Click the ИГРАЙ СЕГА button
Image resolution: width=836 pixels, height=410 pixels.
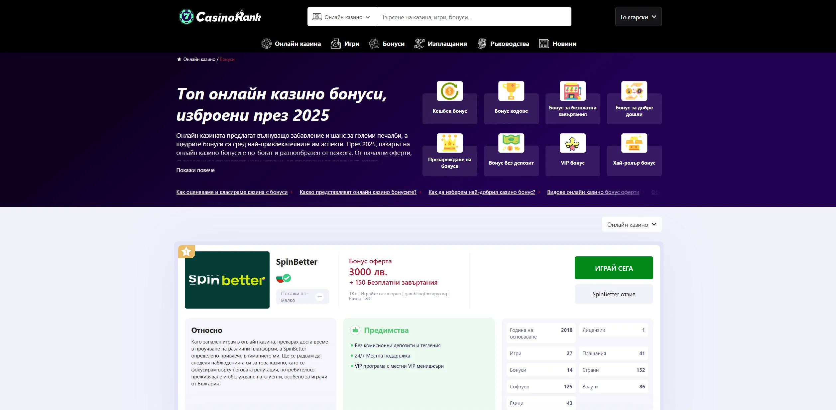[614, 268]
